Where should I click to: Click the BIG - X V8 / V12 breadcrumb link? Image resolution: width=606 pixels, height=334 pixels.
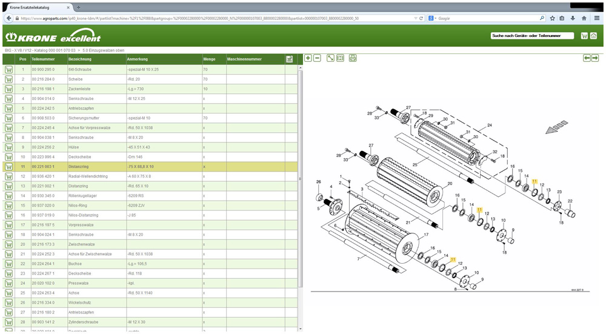19,50
